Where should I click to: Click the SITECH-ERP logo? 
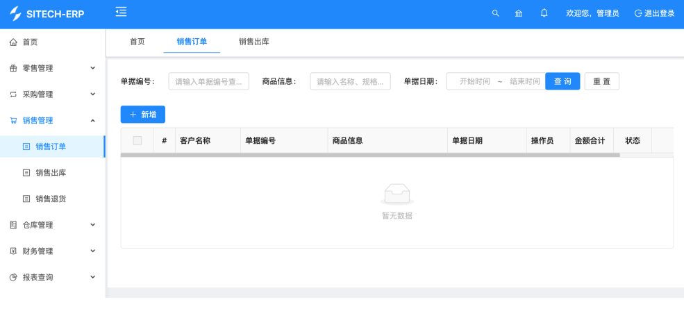coord(47,14)
